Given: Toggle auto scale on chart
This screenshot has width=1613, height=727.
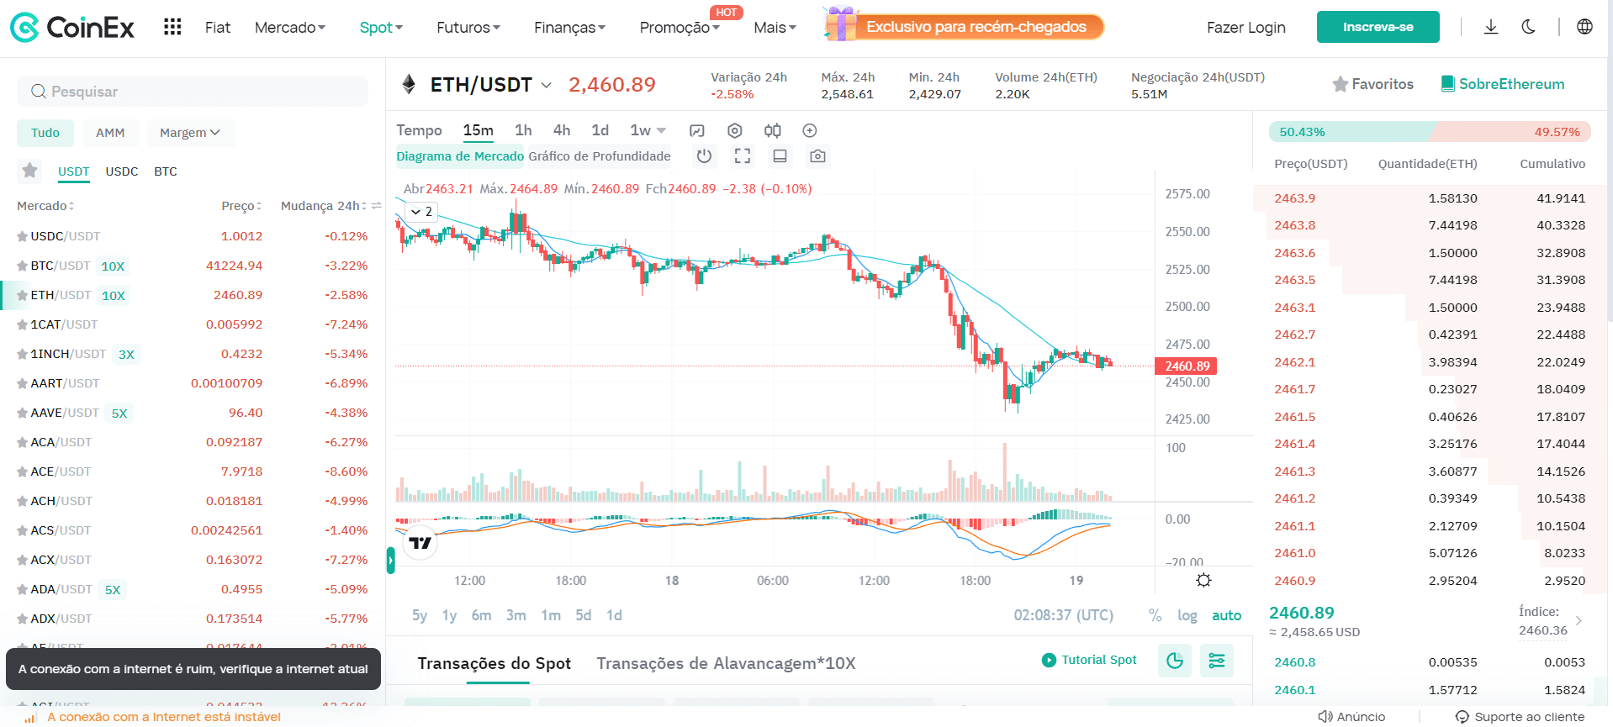Looking at the screenshot, I should coord(1226,615).
